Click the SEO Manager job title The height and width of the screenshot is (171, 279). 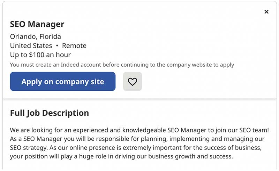(x=37, y=24)
